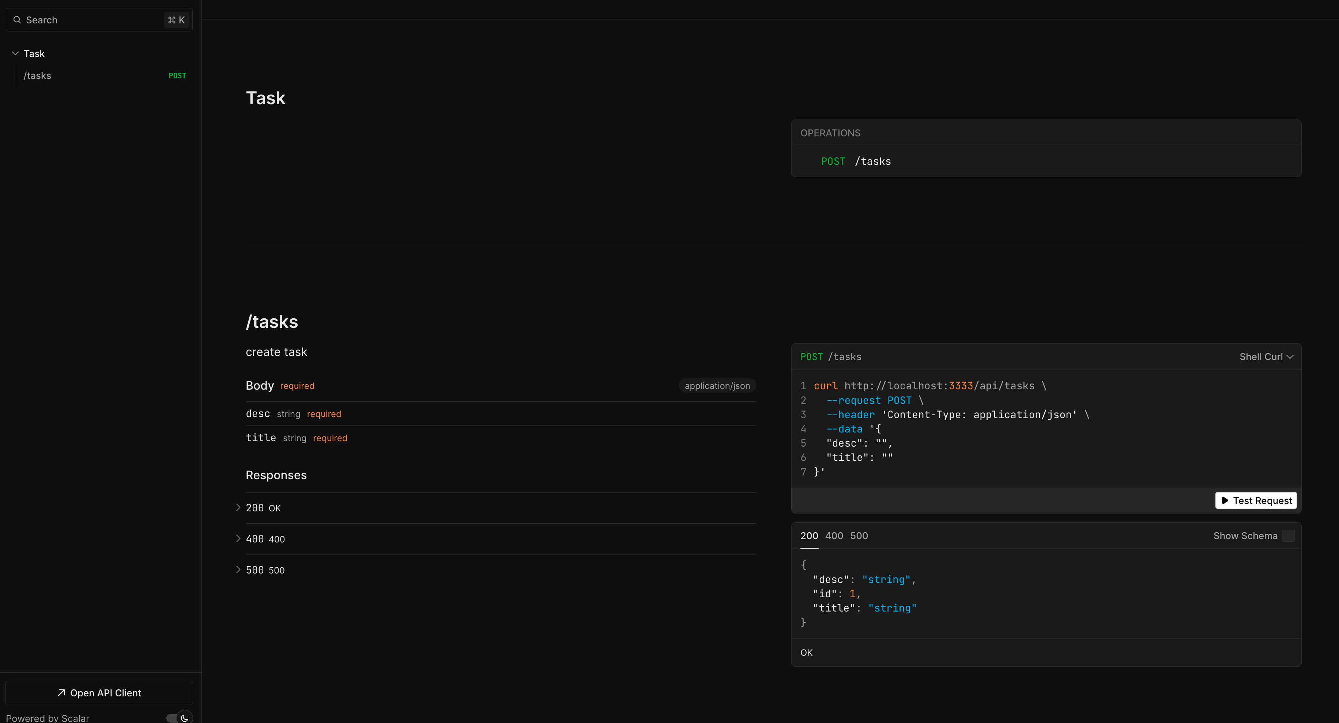Select the 200 example tab
This screenshot has width=1339, height=723.
pos(809,535)
